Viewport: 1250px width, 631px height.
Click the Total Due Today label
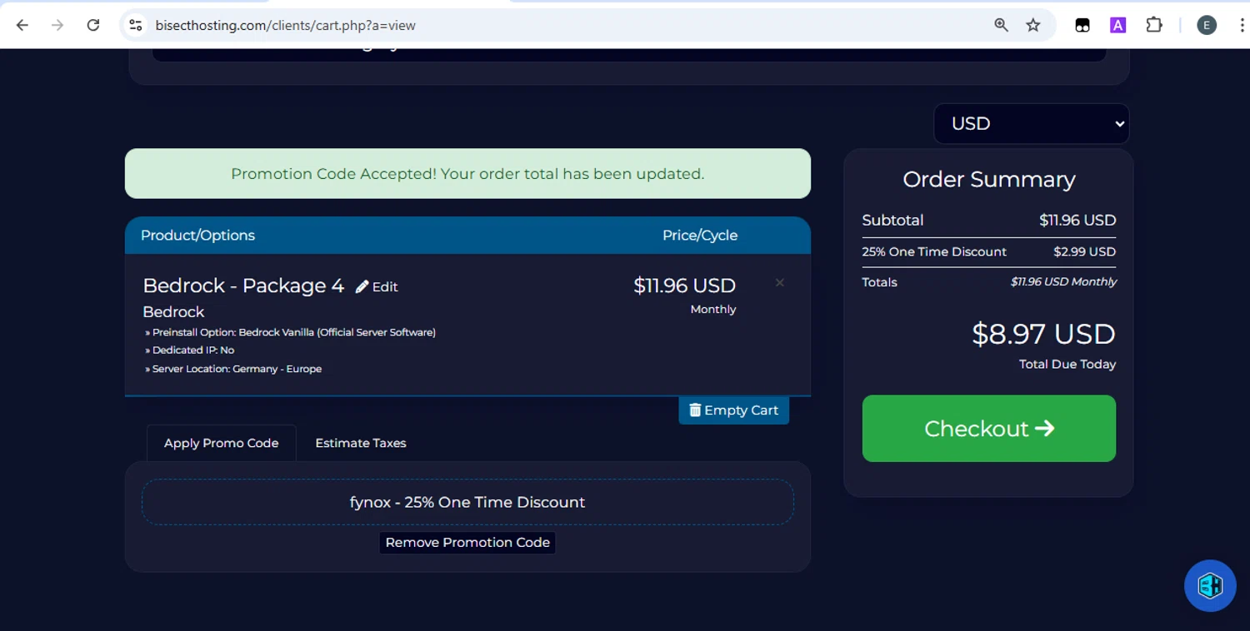(1067, 365)
